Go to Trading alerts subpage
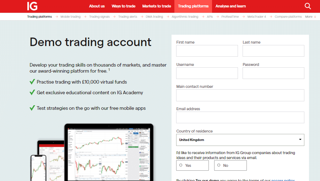The height and width of the screenshot is (181, 320). tap(128, 17)
